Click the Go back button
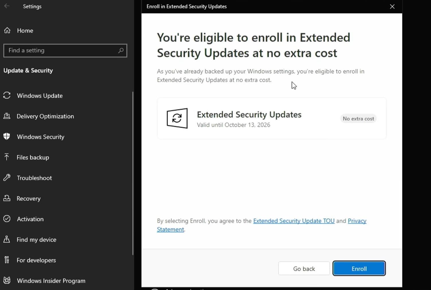Image resolution: width=431 pixels, height=290 pixels. 304,269
